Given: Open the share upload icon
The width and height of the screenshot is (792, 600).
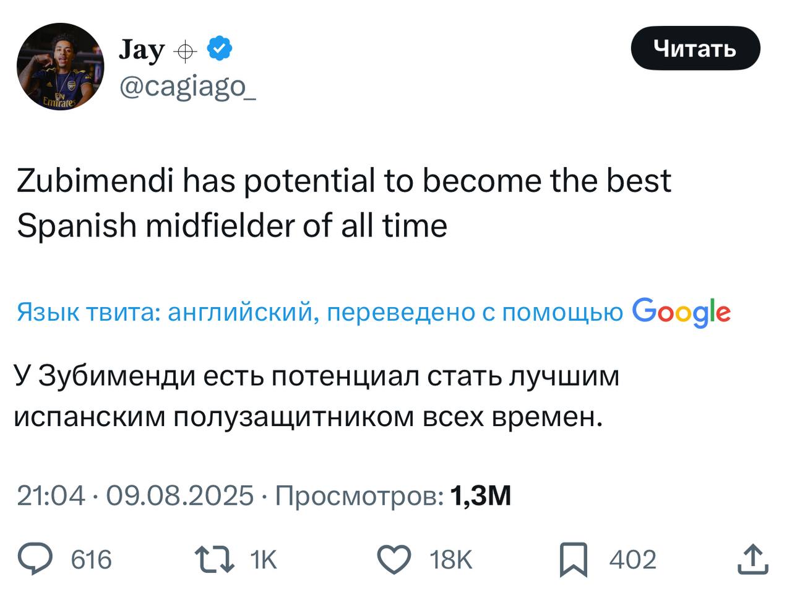Looking at the screenshot, I should click(753, 559).
